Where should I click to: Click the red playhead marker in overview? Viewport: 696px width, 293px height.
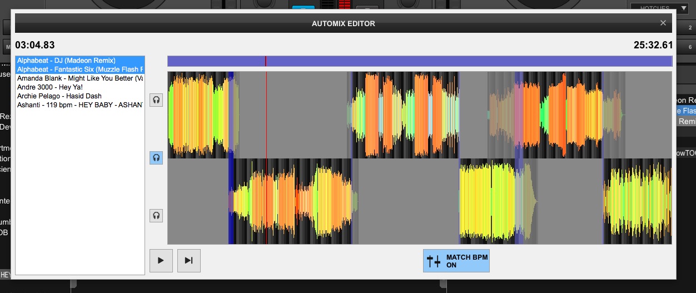click(266, 61)
